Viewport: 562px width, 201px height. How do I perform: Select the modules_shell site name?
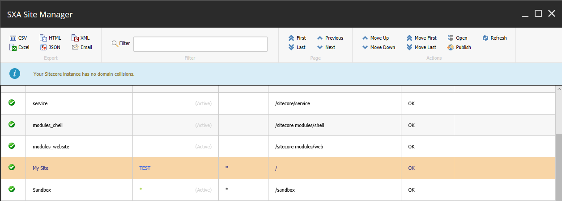(x=48, y=125)
